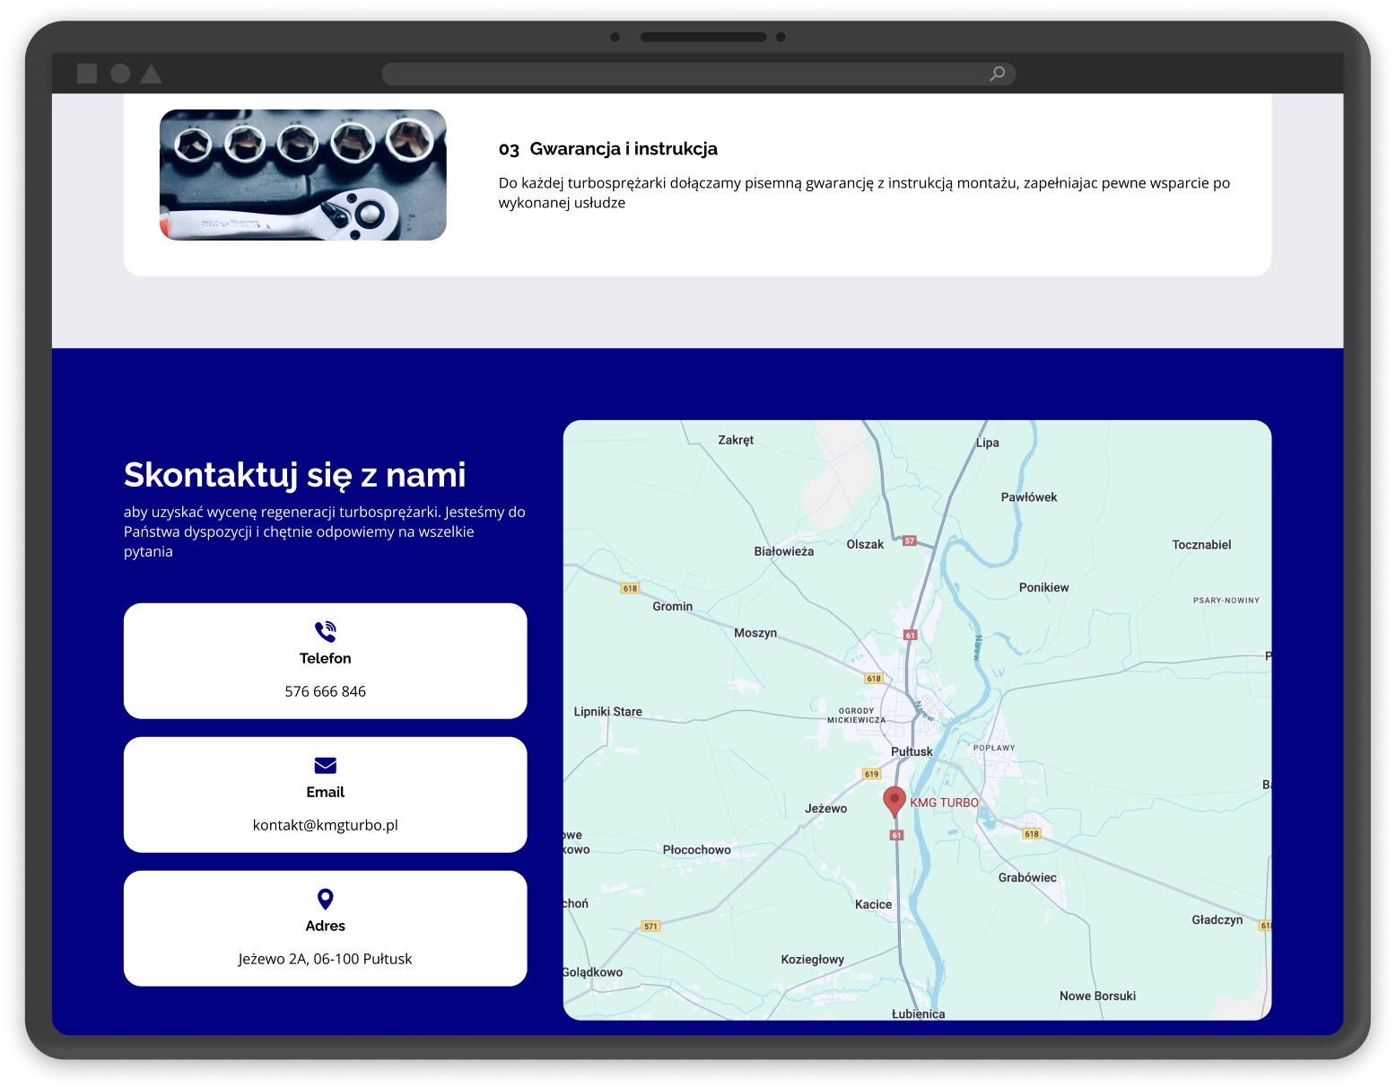
Task: Click the Zakręt label on map
Action: point(736,440)
